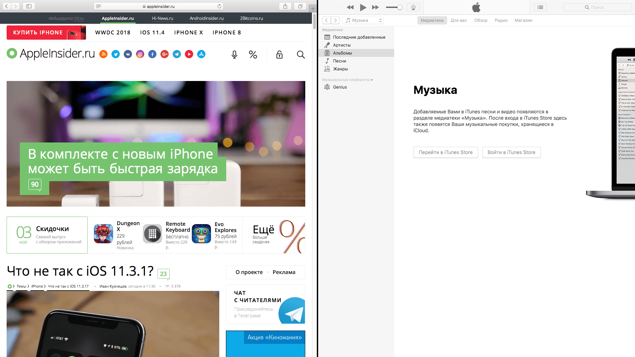Switch to Магазин tab
635x357 pixels.
(523, 20)
